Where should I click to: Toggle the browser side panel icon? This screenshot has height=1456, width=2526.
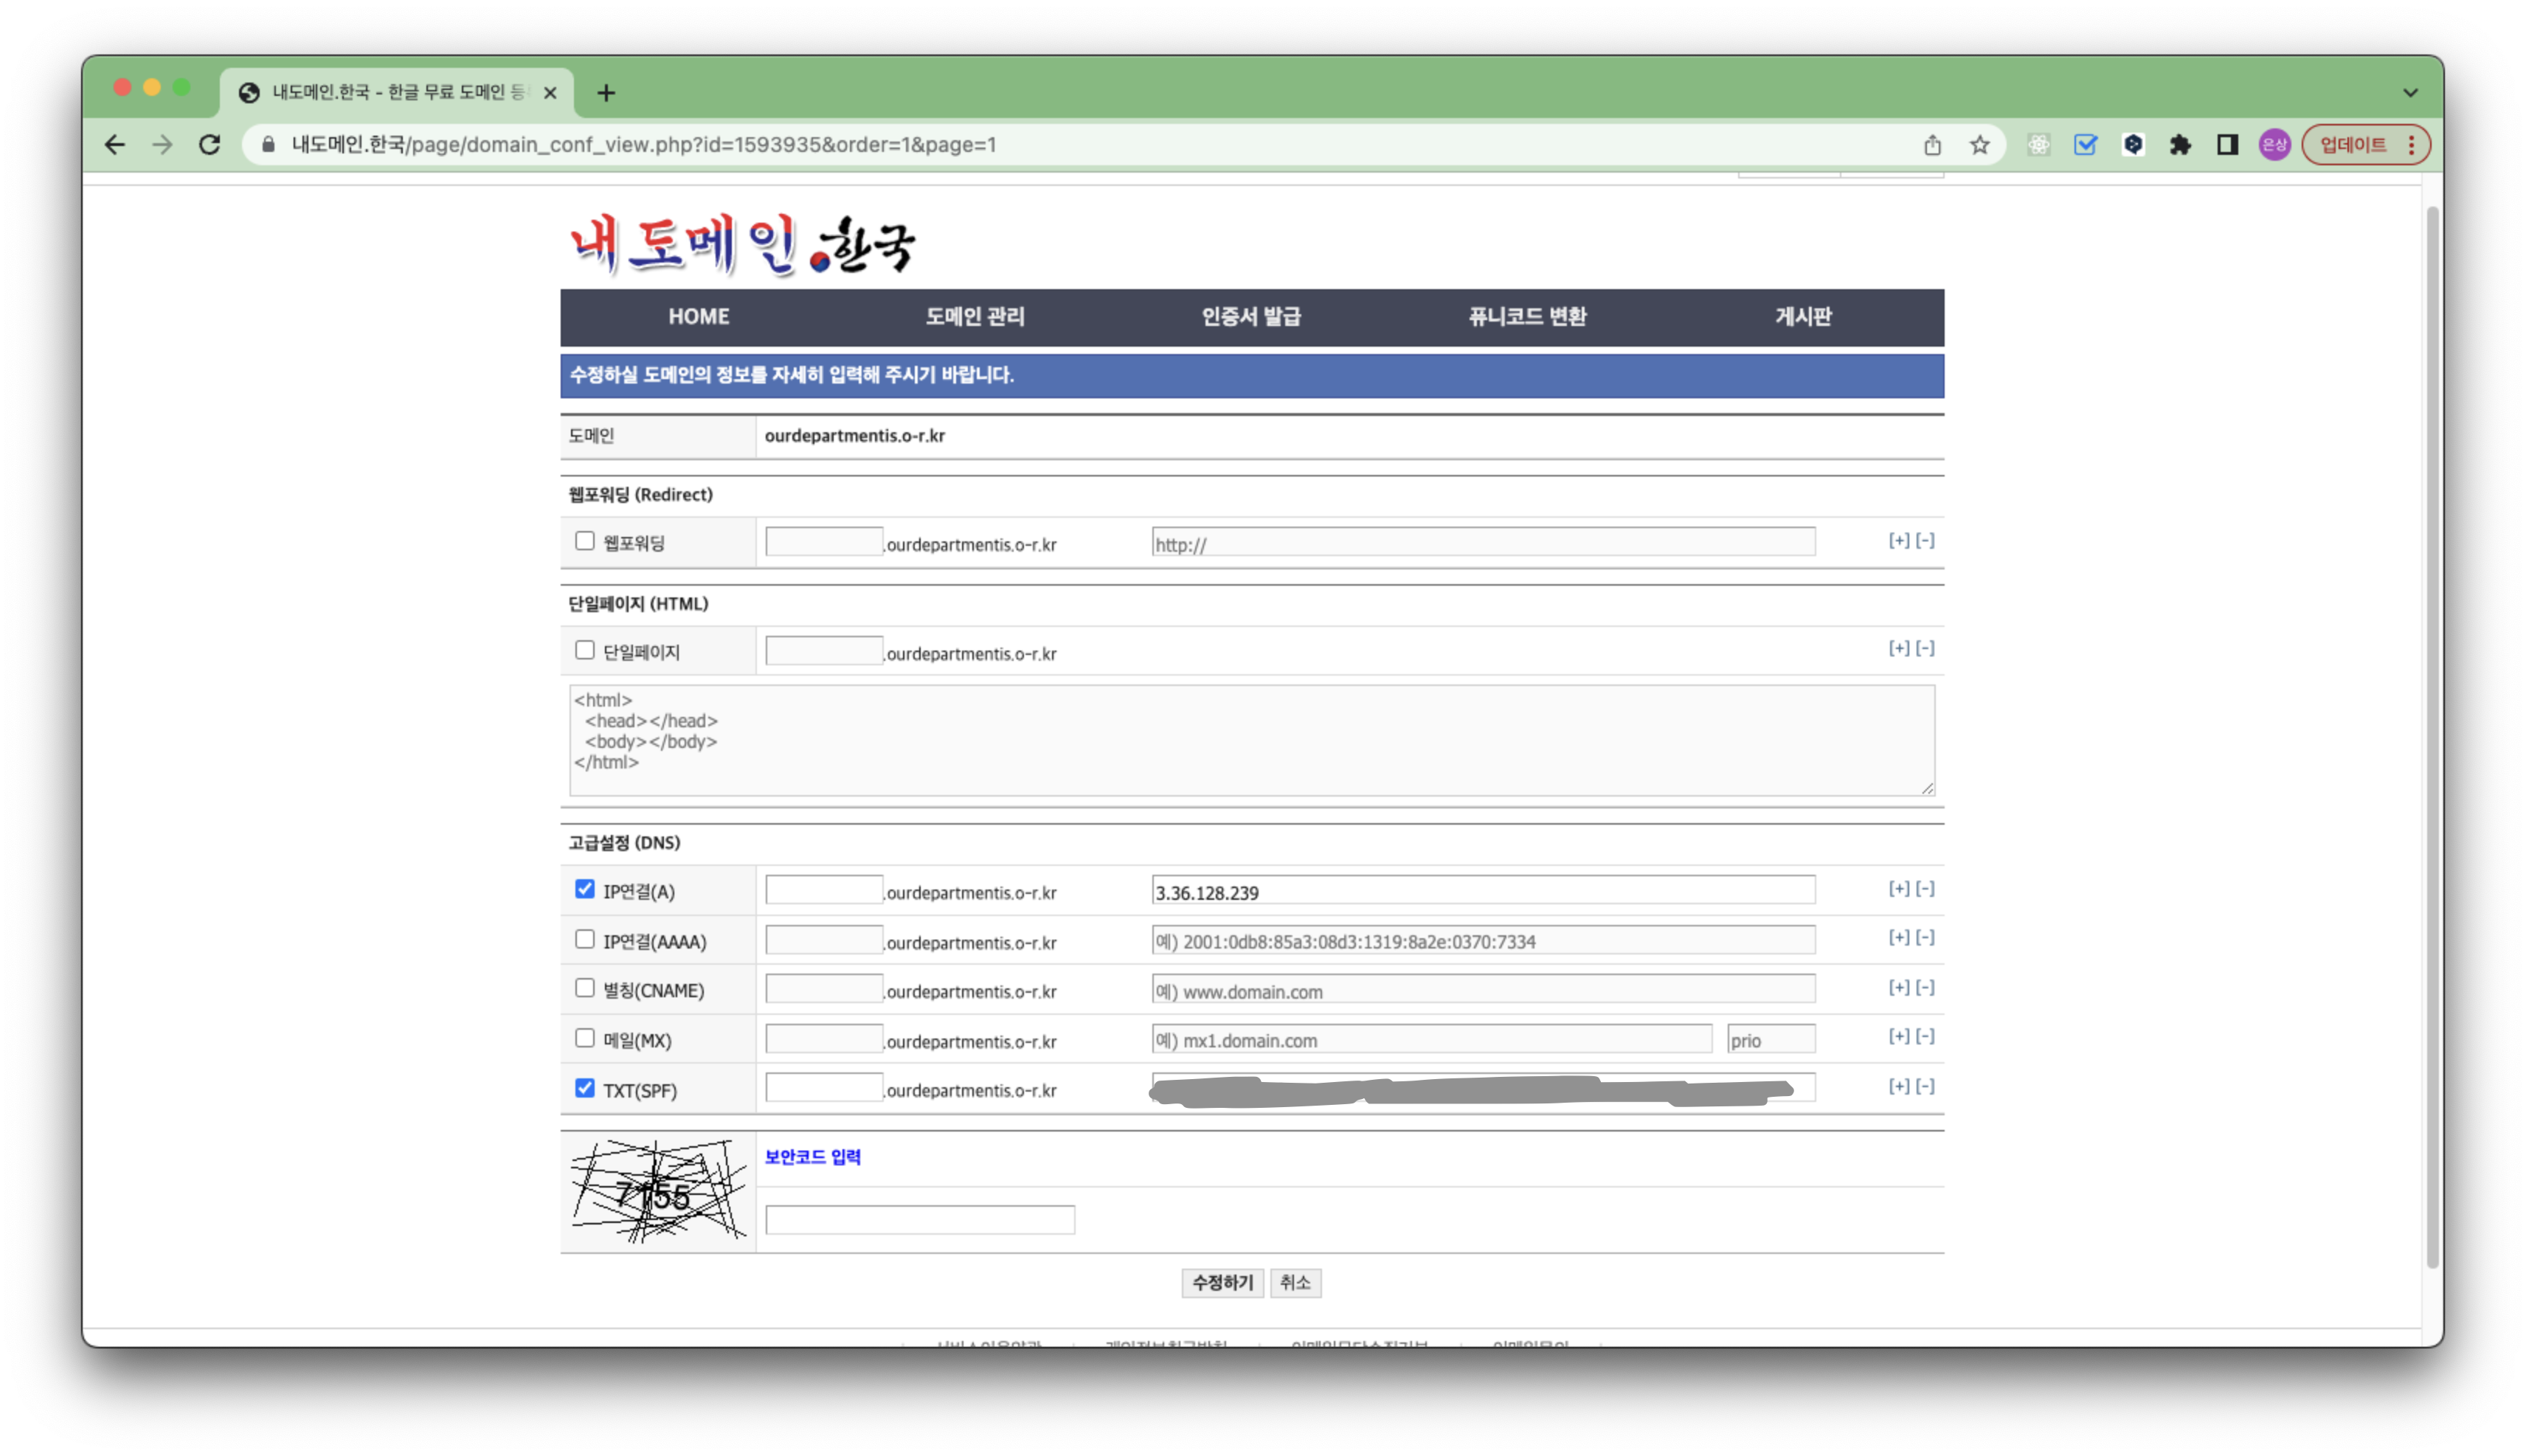point(2227,145)
